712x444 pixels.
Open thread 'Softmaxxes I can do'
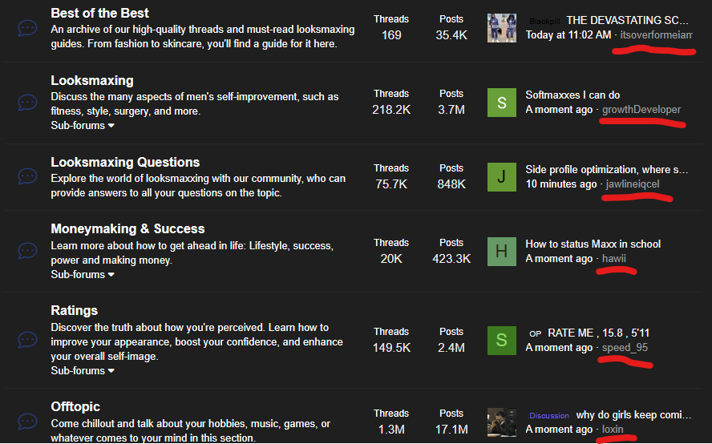pyautogui.click(x=572, y=95)
